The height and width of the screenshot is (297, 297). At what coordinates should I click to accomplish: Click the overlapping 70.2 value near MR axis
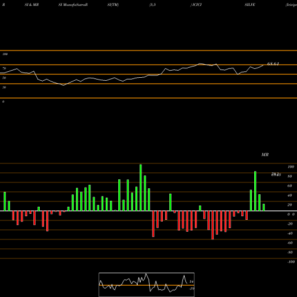point(276,174)
